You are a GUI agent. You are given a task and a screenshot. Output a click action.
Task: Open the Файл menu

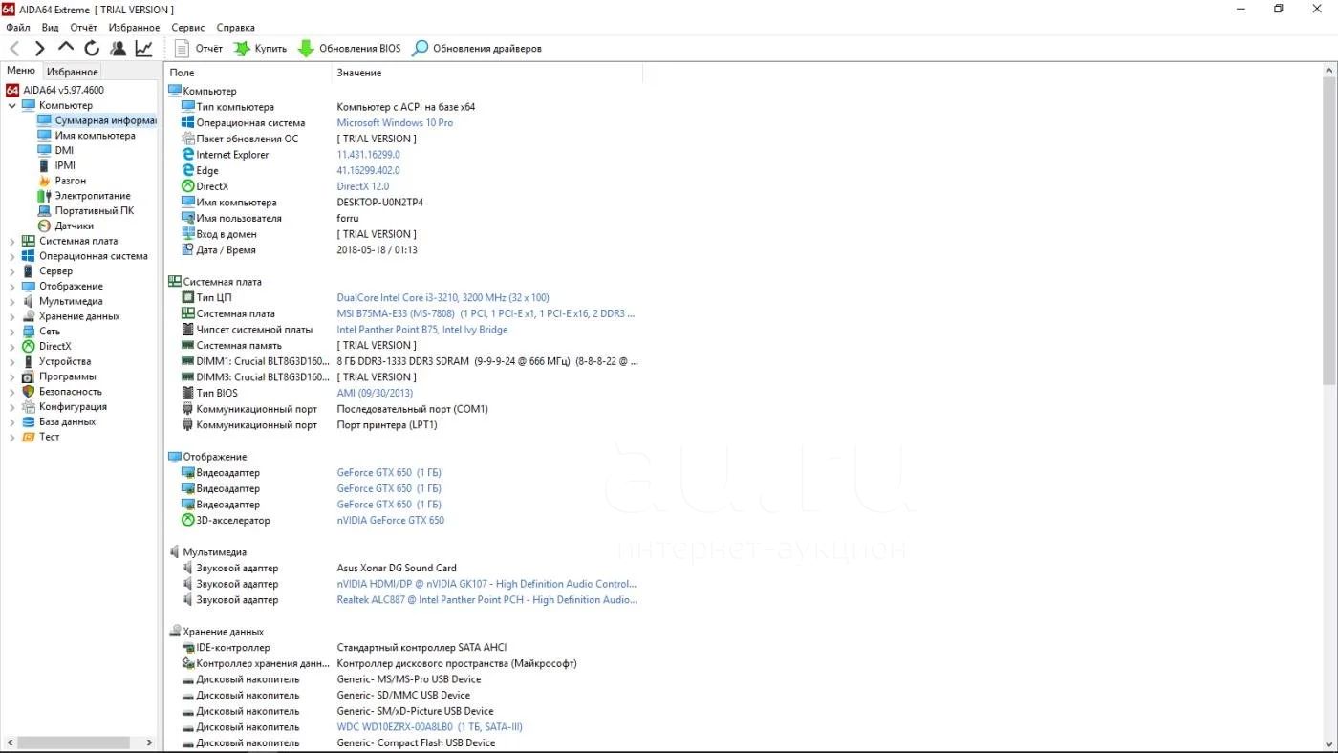tap(17, 28)
